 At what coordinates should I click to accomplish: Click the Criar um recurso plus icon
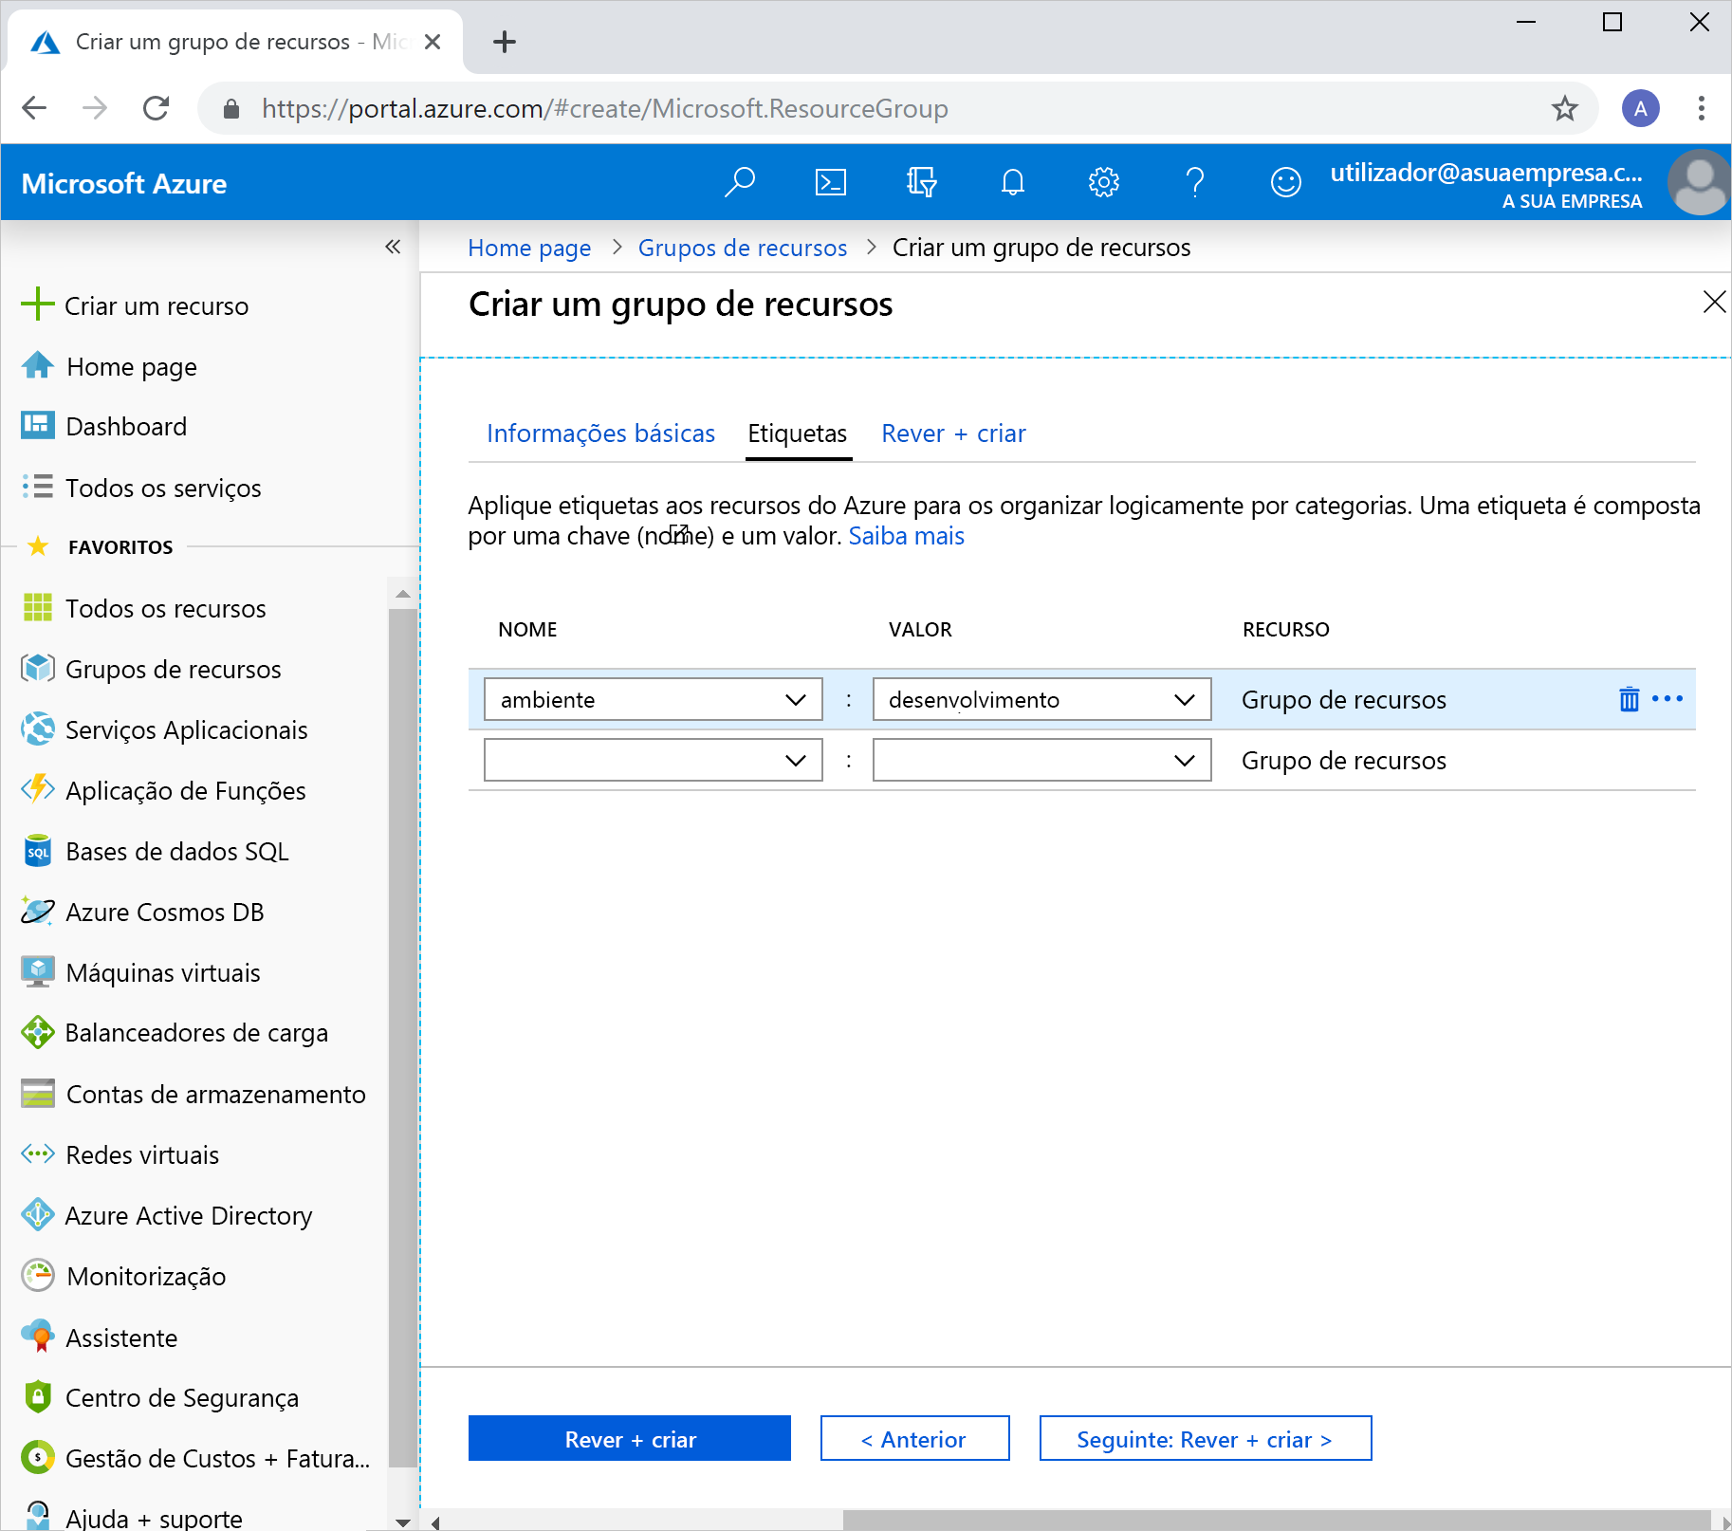pos(37,304)
